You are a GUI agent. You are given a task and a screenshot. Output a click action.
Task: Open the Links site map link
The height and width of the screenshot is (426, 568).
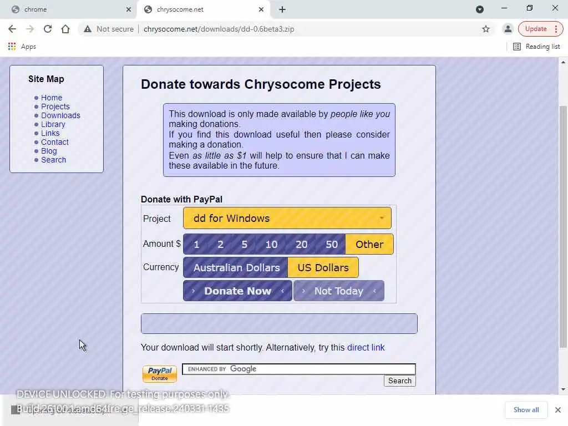coord(50,133)
